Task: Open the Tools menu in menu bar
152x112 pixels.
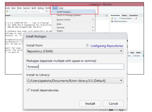Action: pos(55,8)
